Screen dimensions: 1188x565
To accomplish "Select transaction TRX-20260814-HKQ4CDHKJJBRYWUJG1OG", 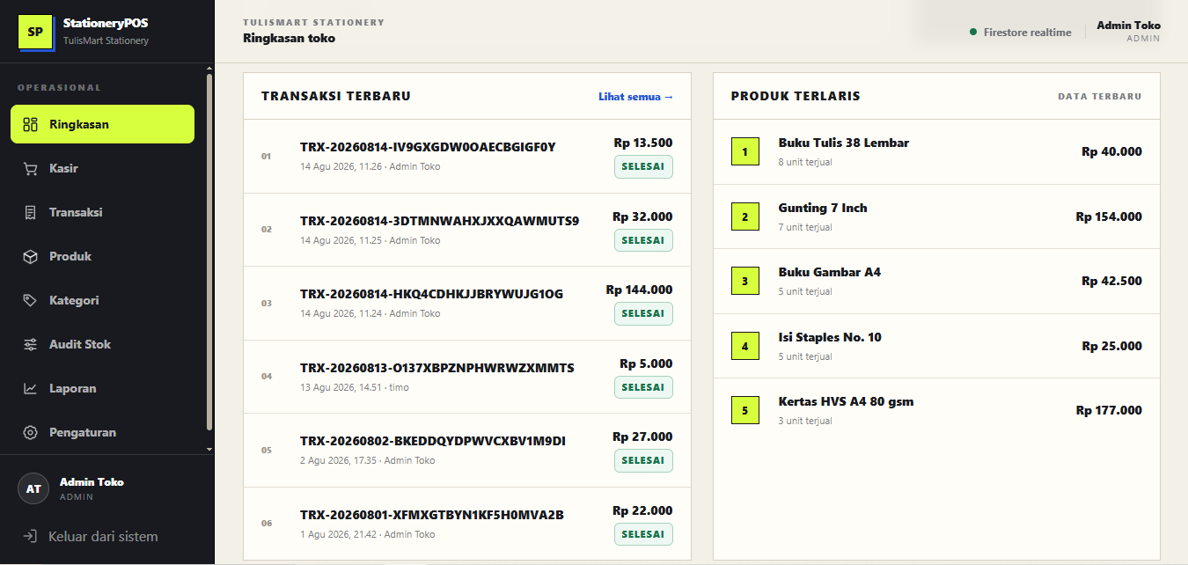I will pyautogui.click(x=467, y=303).
